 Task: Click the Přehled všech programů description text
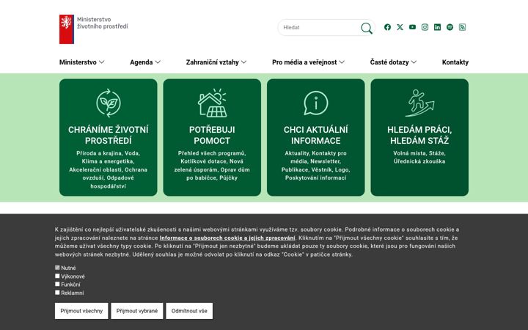tap(212, 165)
